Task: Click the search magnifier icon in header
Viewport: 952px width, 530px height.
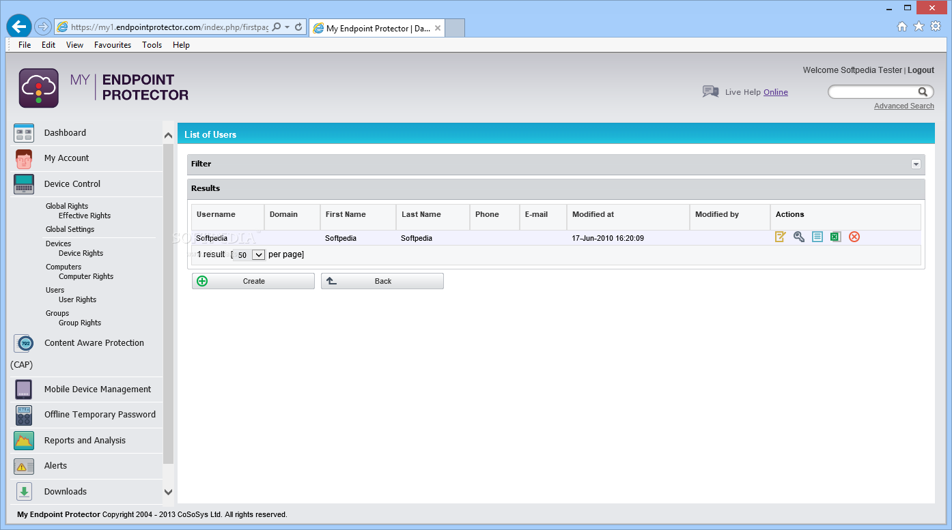Action: tap(923, 91)
